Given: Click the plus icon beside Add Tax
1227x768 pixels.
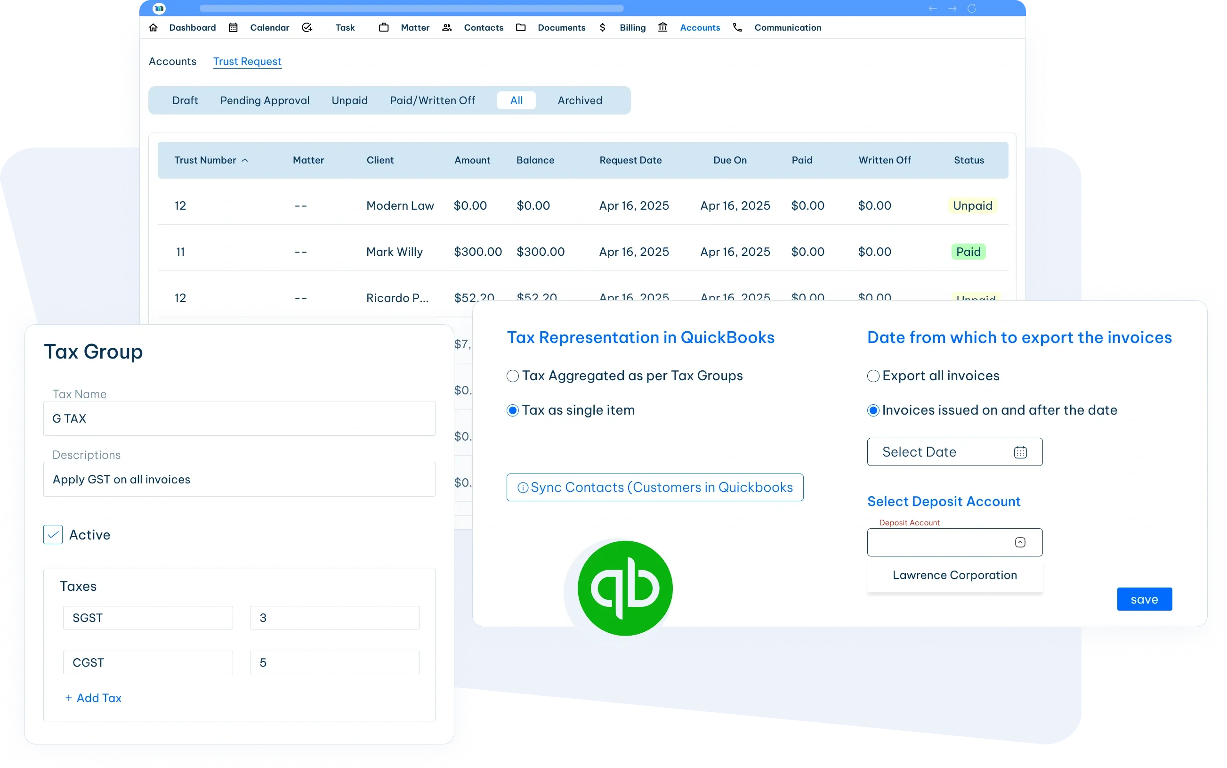Looking at the screenshot, I should [68, 698].
